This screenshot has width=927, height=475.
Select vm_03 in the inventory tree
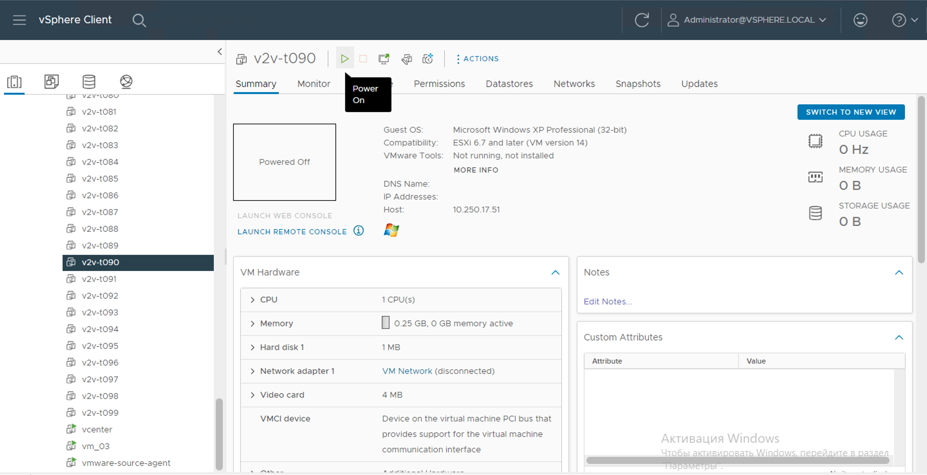[95, 446]
